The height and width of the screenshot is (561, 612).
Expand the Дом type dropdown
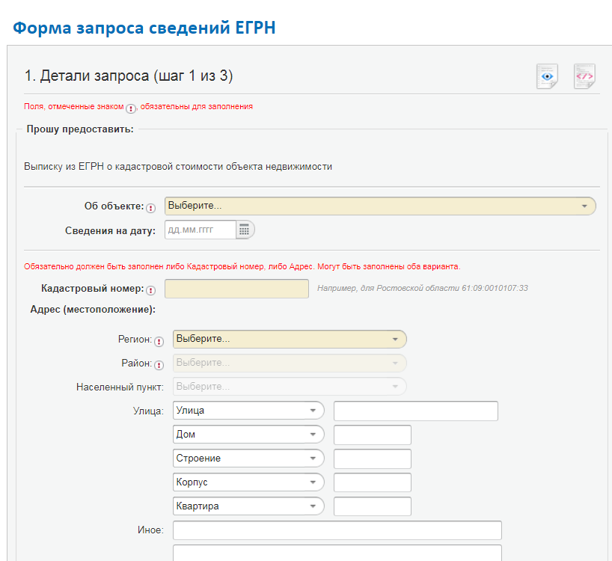click(x=248, y=435)
